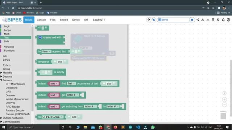
Task: Click the gear on create text with block
Action: pos(40,38)
